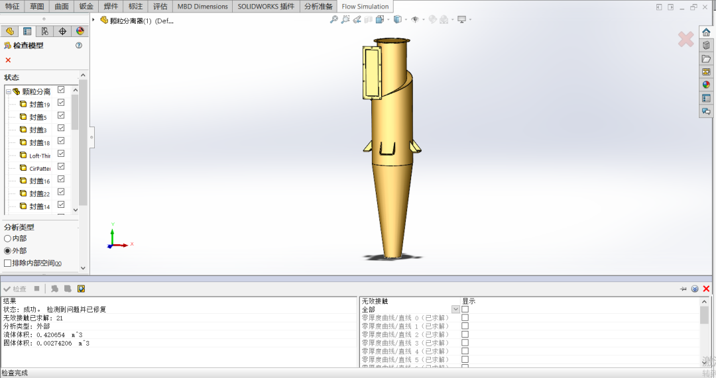Cancel 检查模型 with the red X
The height and width of the screenshot is (378, 716).
[x=8, y=60]
